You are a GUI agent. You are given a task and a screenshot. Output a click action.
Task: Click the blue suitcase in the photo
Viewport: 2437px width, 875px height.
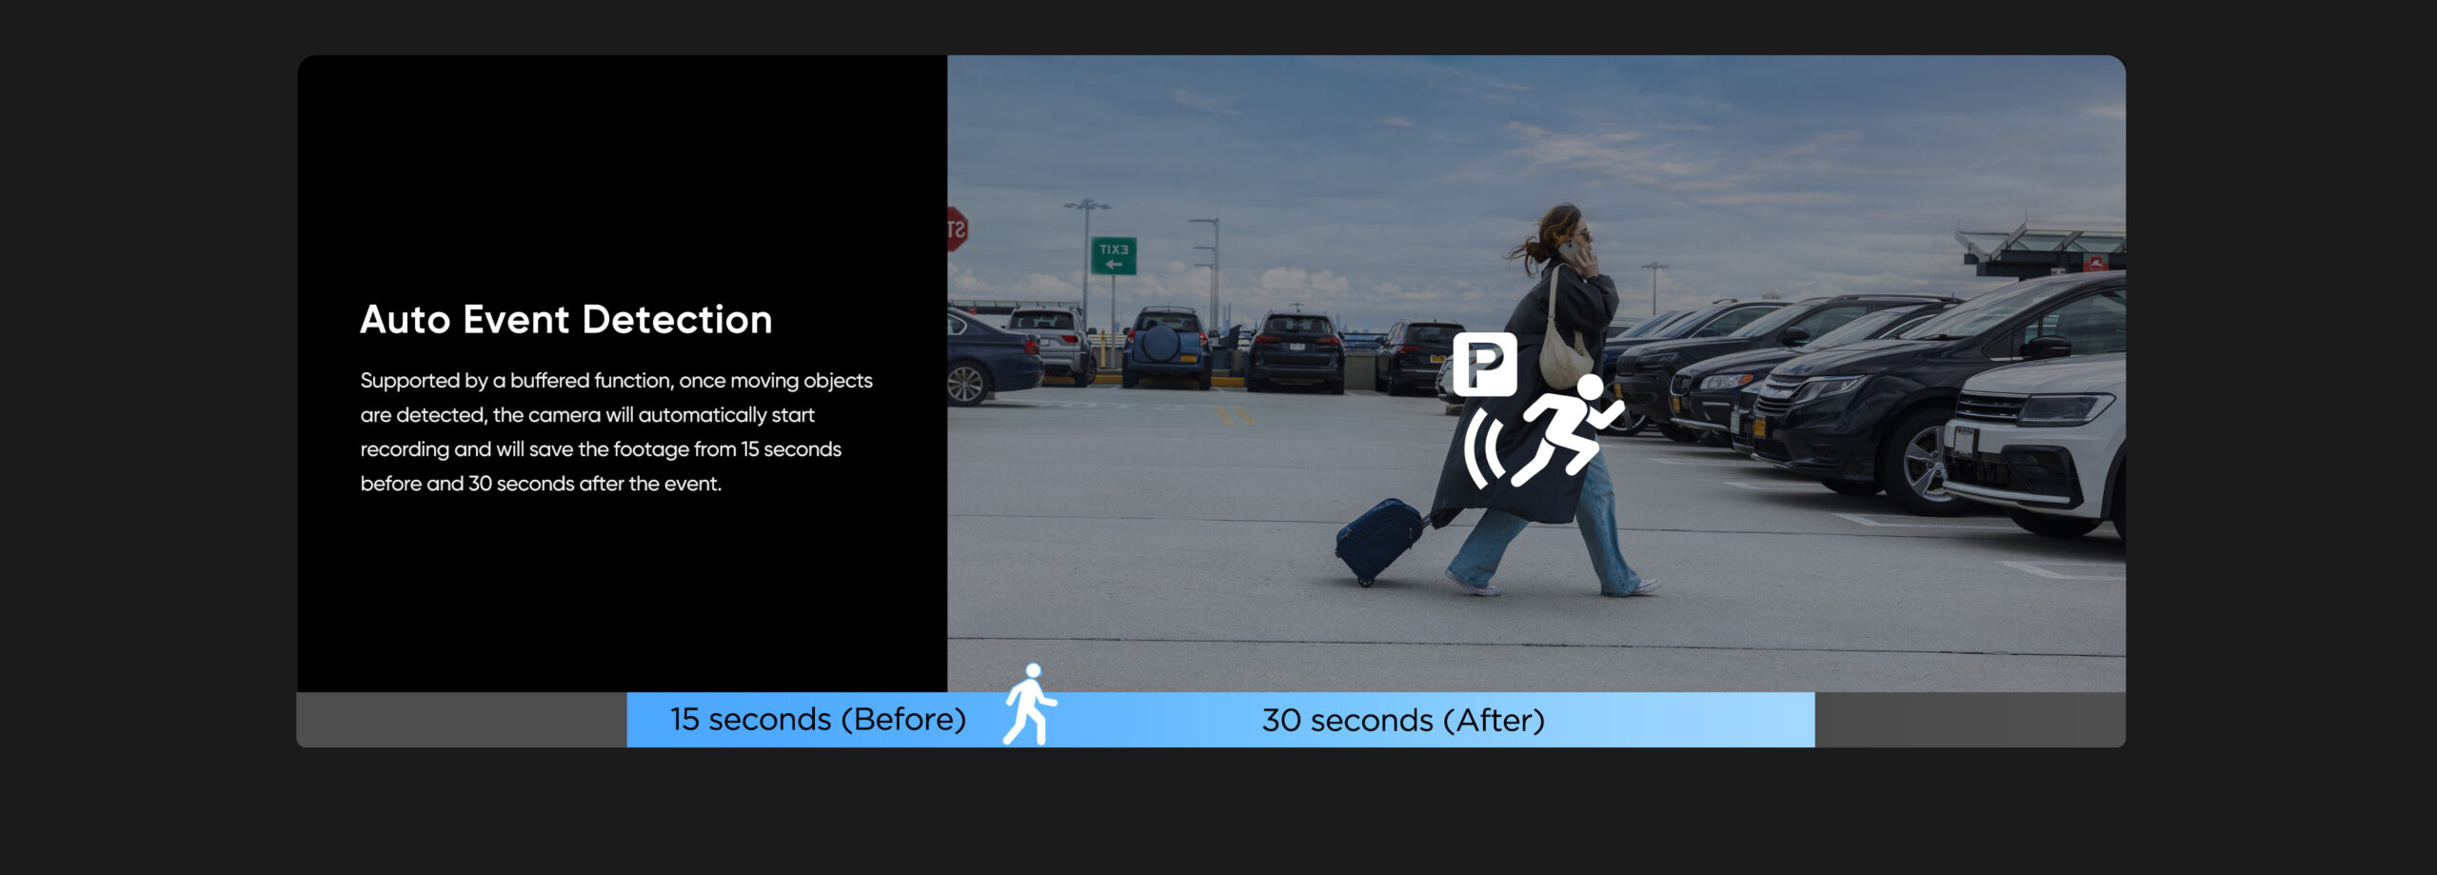click(1379, 540)
